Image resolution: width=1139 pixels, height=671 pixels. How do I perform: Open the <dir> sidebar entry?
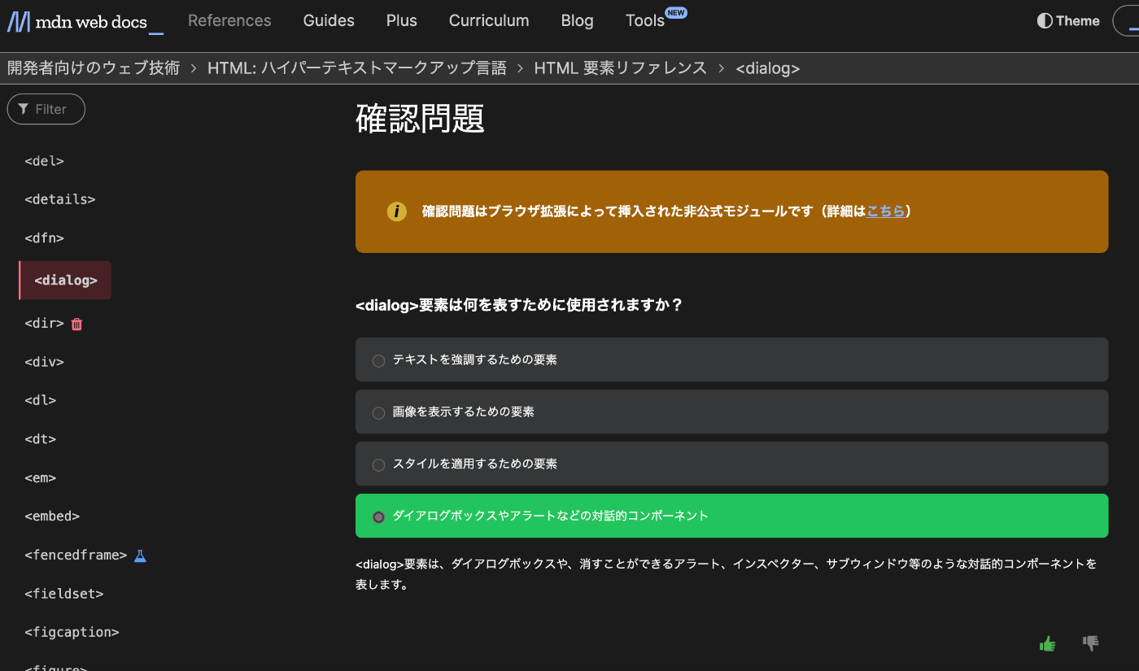point(44,324)
